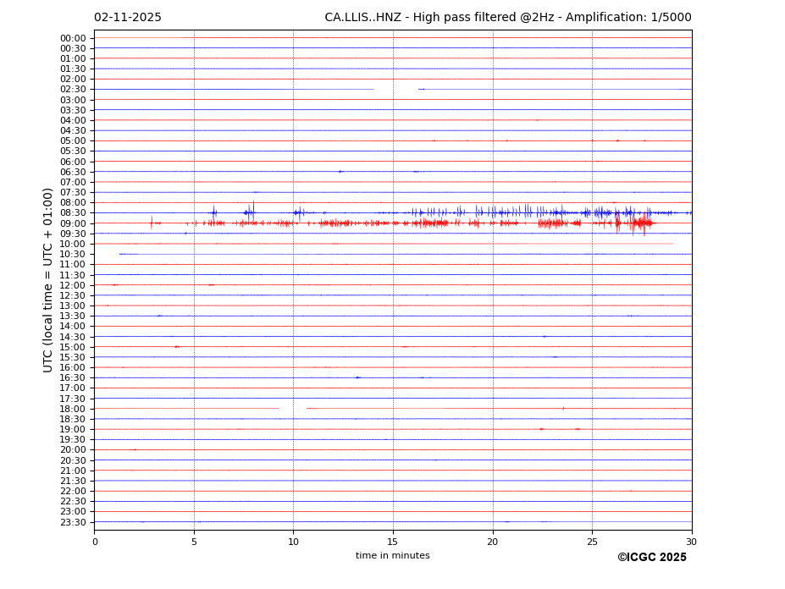Click the date label 02-11-2025
The width and height of the screenshot is (785, 589).
tap(127, 18)
